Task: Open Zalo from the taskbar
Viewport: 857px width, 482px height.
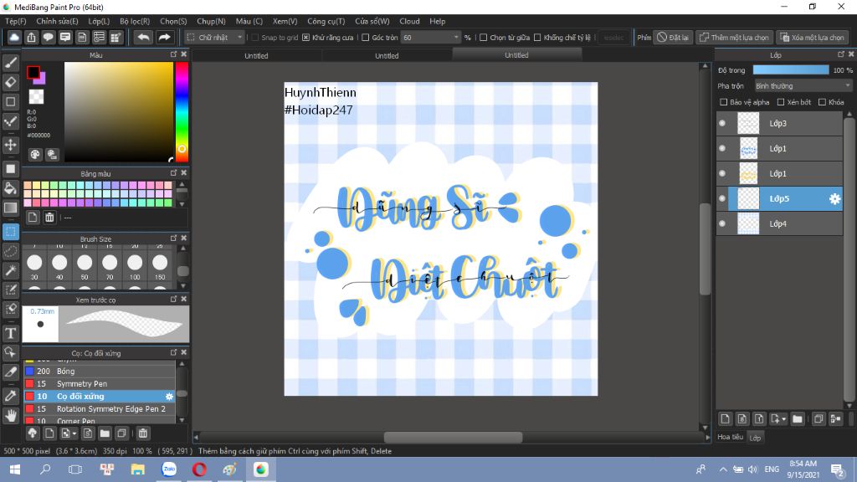Action: (x=169, y=469)
